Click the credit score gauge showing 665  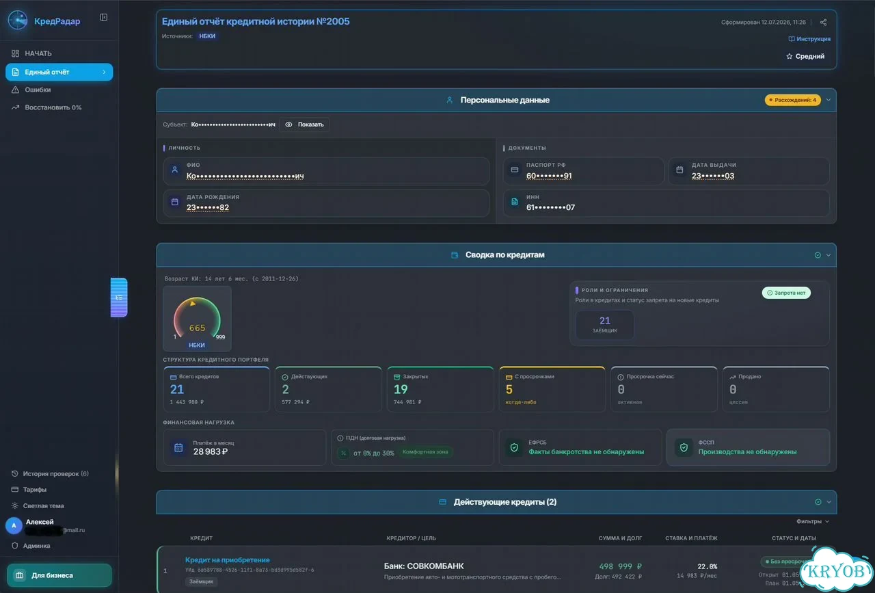point(197,319)
